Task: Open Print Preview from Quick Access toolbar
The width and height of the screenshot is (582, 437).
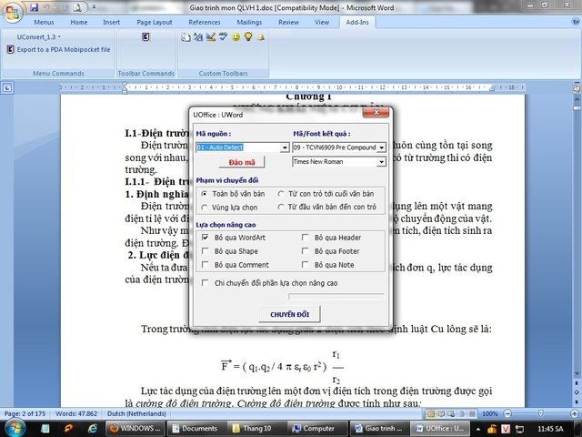Action: (77, 7)
